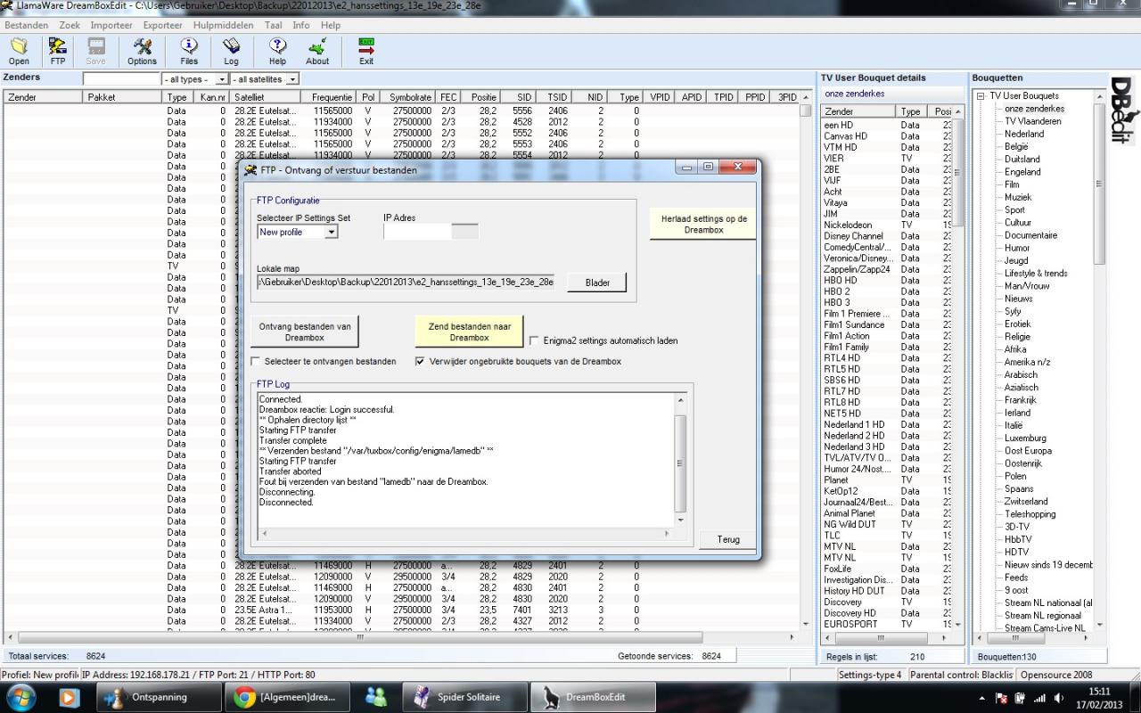Switch to Spider Solitaire in taskbar

click(463, 697)
